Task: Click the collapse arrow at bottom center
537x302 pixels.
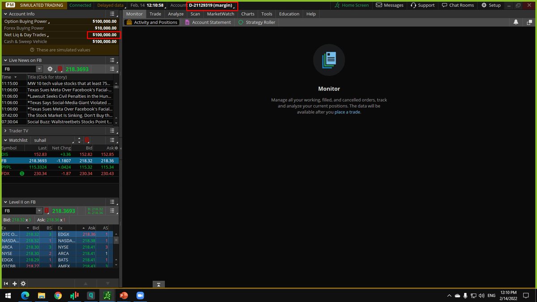Action: pos(158,284)
